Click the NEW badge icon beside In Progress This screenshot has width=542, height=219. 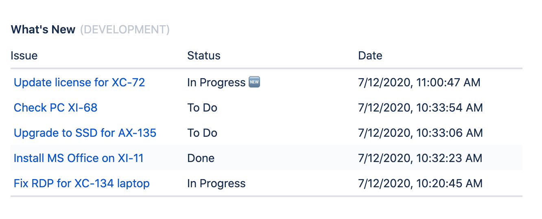[254, 83]
